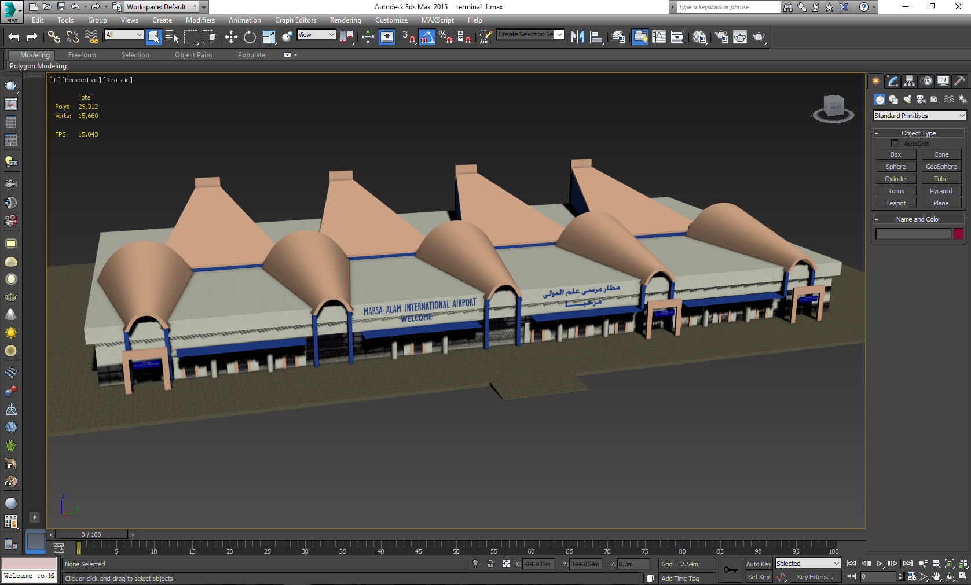The image size is (971, 585).
Task: Click the Pyramid primitive button
Action: tap(941, 191)
